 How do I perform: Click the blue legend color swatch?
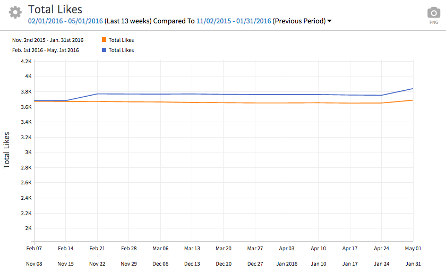click(104, 50)
